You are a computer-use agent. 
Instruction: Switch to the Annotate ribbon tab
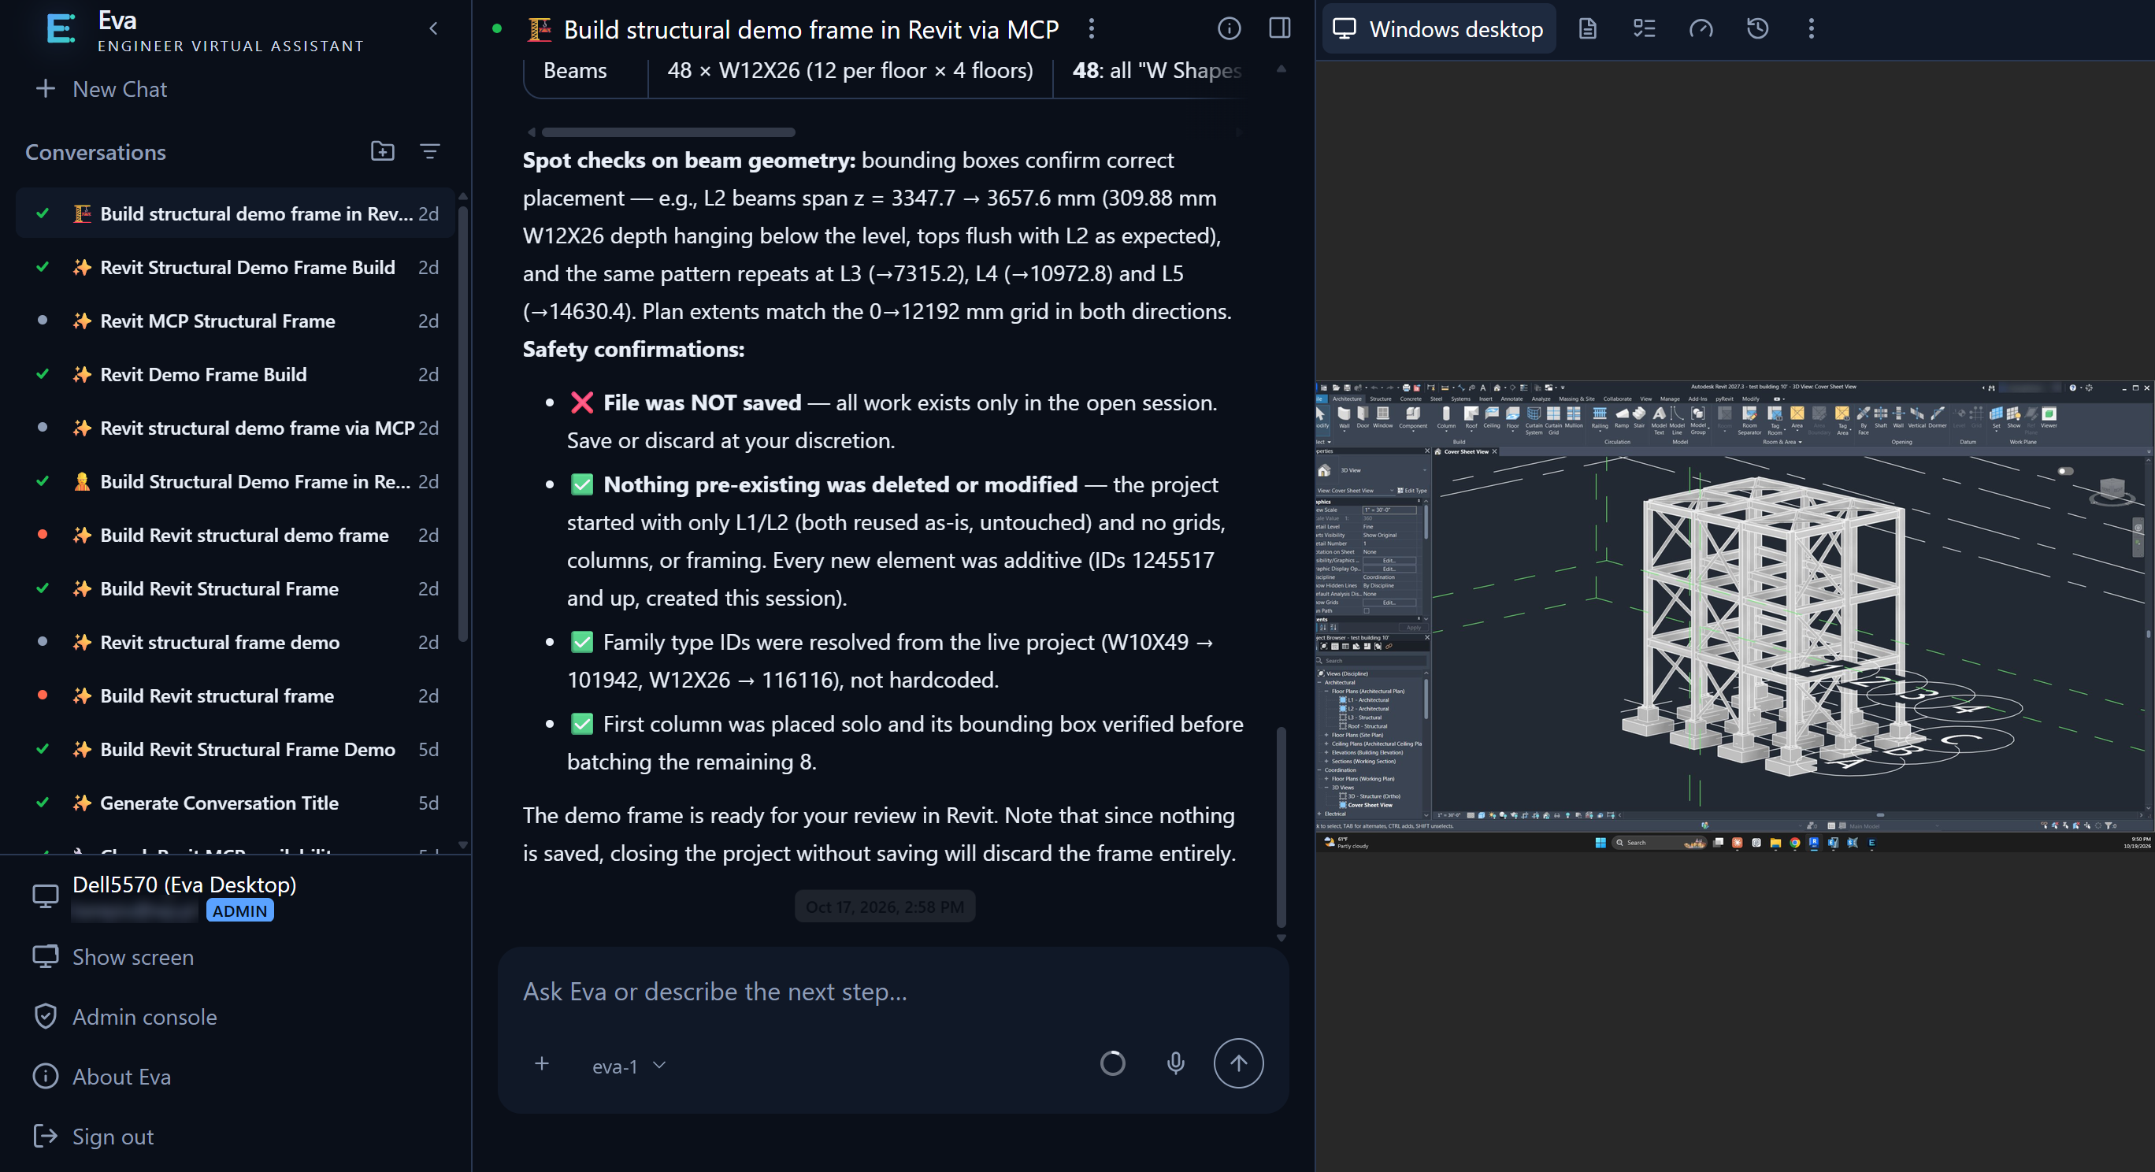coord(1511,399)
